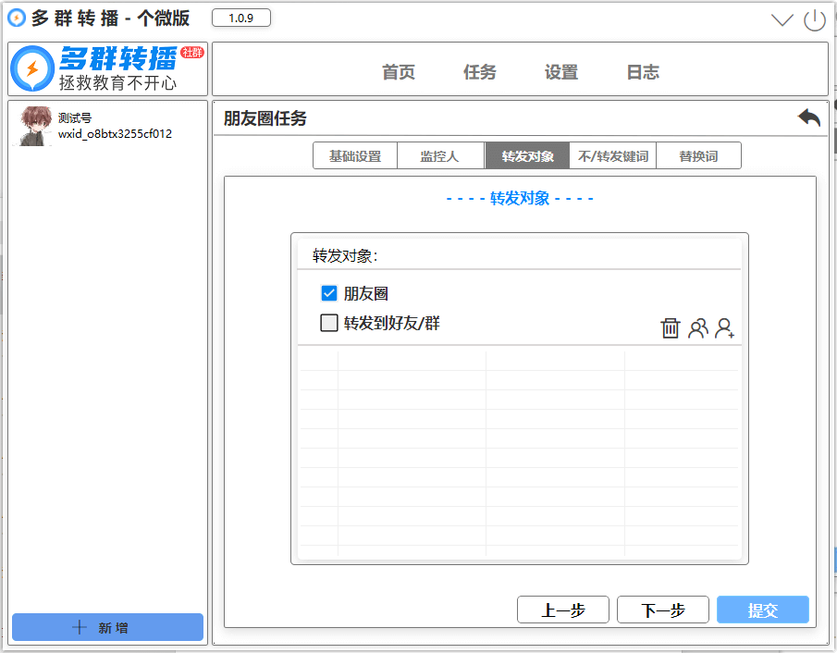Image resolution: width=837 pixels, height=653 pixels.
Task: Open the title bar chevron menu
Action: click(782, 20)
